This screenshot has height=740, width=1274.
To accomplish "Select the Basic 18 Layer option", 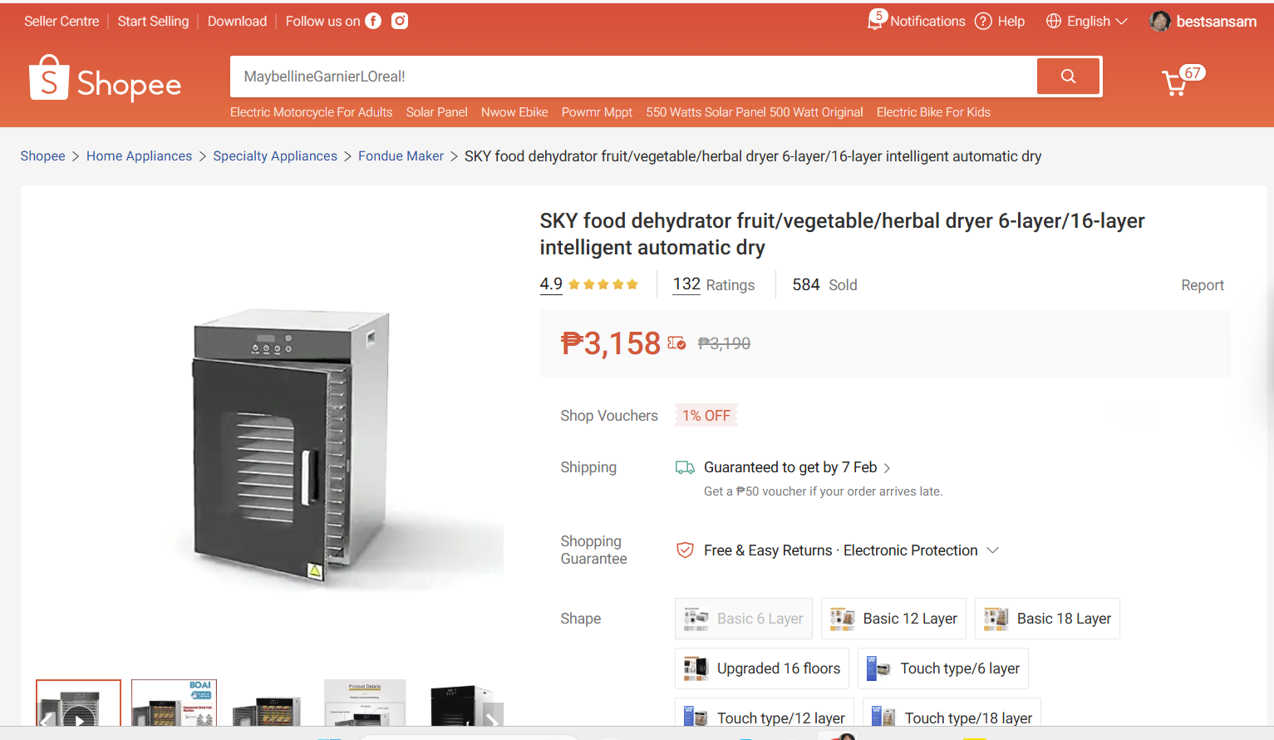I will [x=1047, y=619].
